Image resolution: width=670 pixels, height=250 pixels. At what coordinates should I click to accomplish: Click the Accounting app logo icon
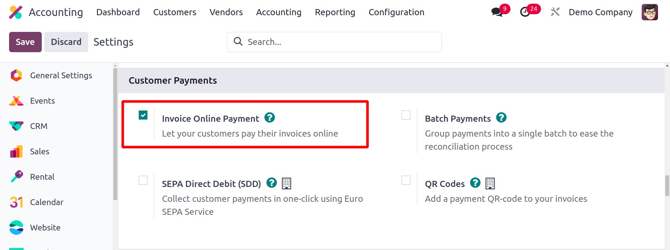(16, 12)
